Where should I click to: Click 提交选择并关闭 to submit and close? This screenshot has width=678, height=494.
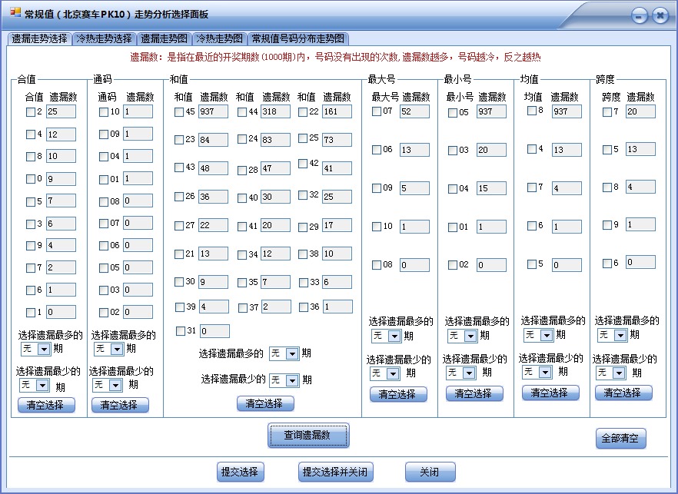click(x=333, y=472)
